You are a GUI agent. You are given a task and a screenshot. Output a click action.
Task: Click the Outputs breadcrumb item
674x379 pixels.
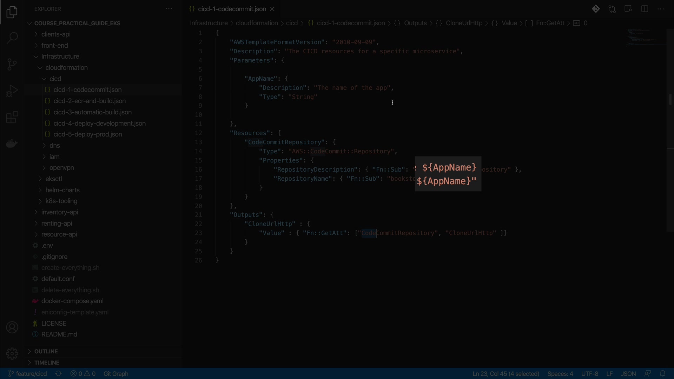pos(415,23)
